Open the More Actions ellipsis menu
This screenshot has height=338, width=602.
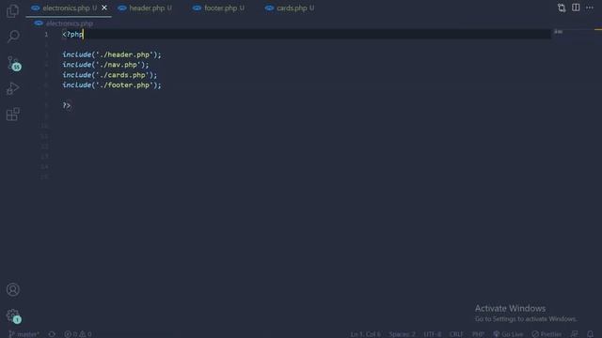590,8
